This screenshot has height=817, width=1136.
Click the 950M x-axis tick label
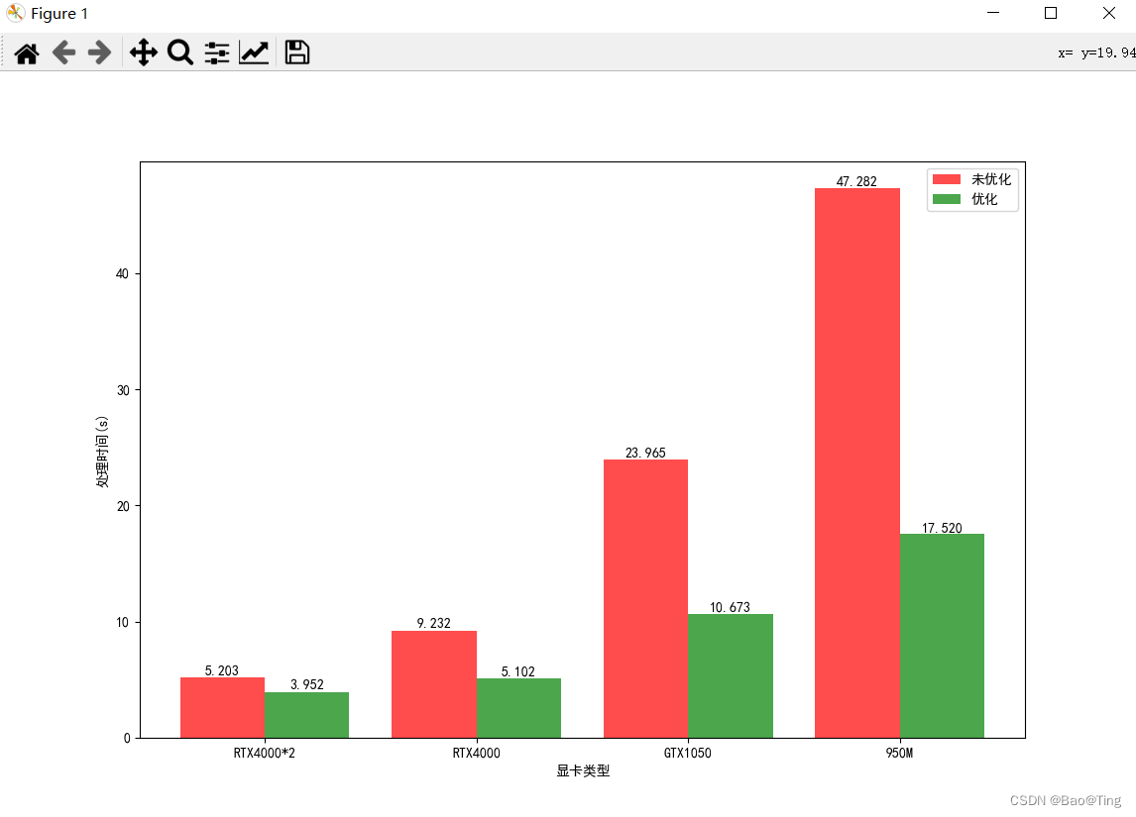tap(899, 754)
